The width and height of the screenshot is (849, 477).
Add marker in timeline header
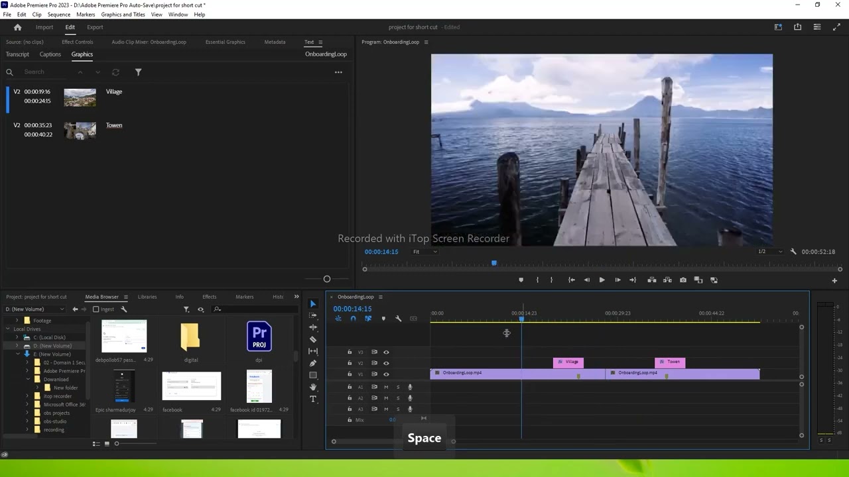383,319
